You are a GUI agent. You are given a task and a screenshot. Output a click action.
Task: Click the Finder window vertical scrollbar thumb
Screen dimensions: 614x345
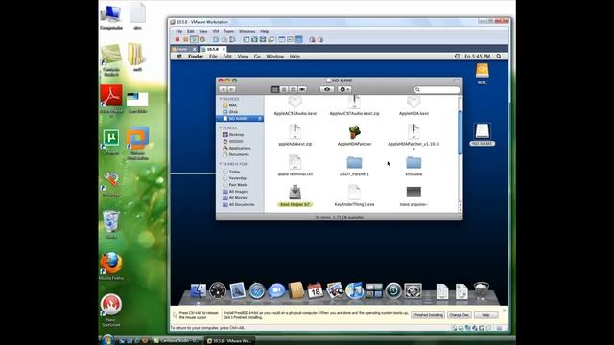point(460,132)
